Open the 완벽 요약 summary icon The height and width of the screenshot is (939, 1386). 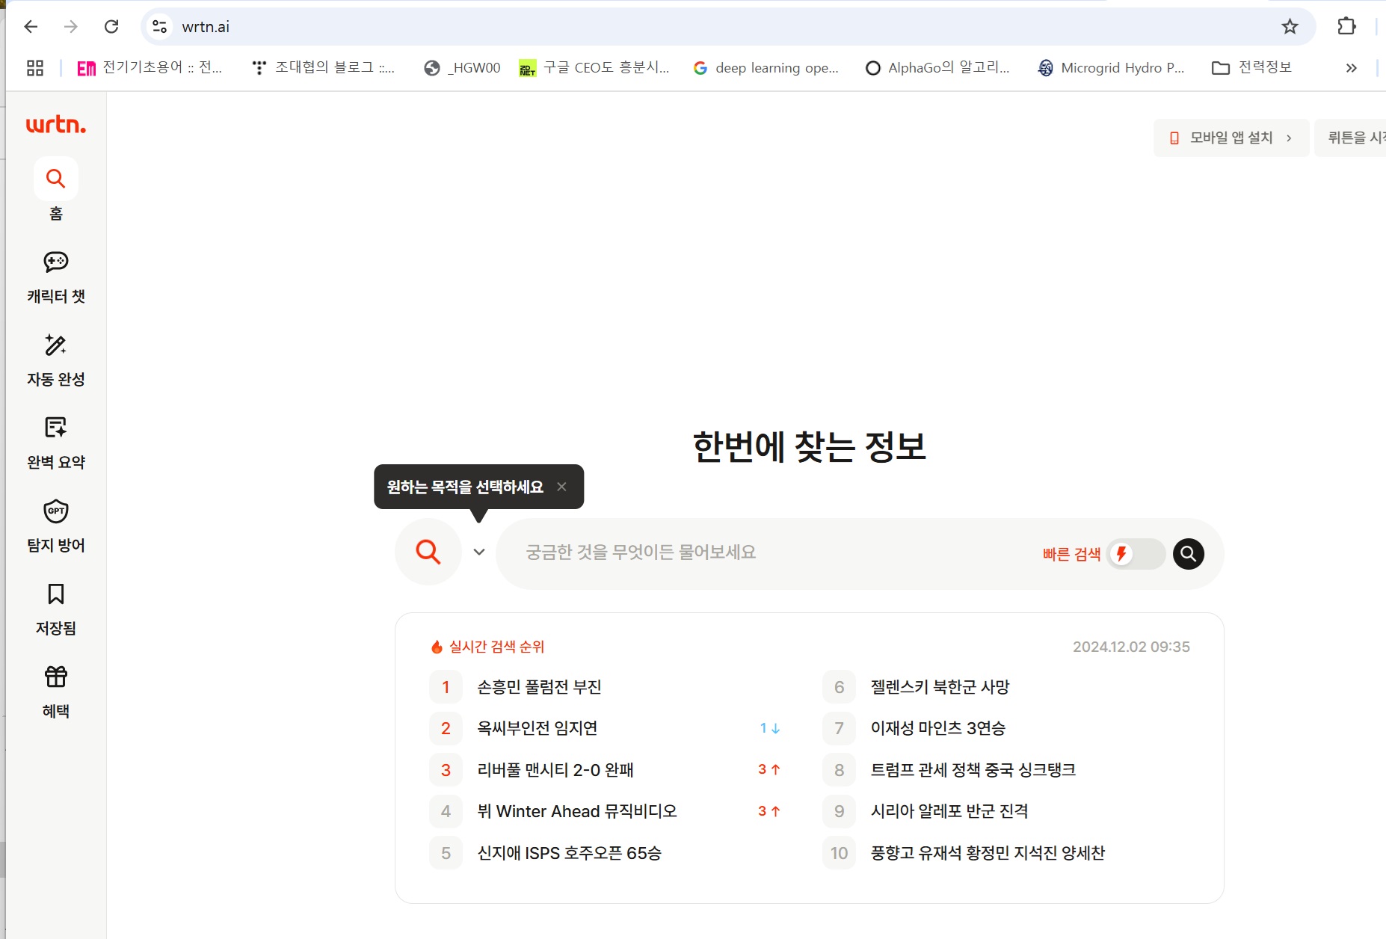click(56, 428)
